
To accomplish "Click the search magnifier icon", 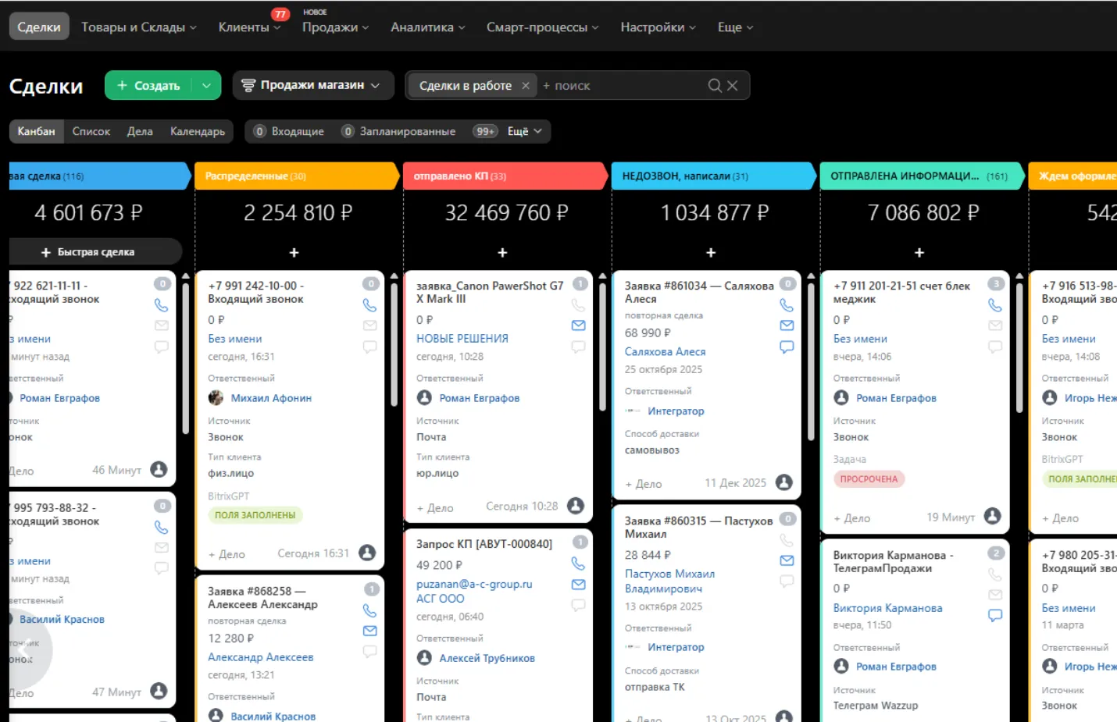I will 715,85.
